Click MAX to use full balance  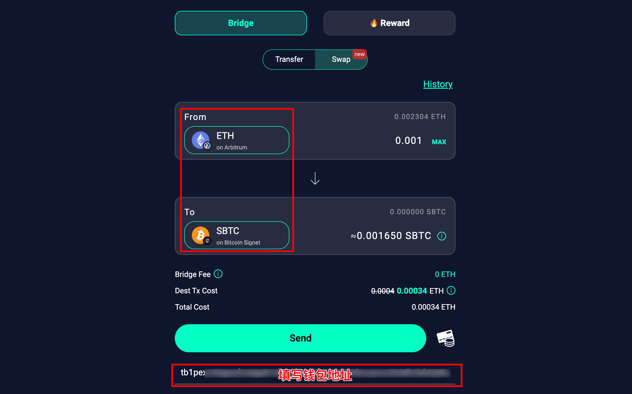[x=439, y=142]
